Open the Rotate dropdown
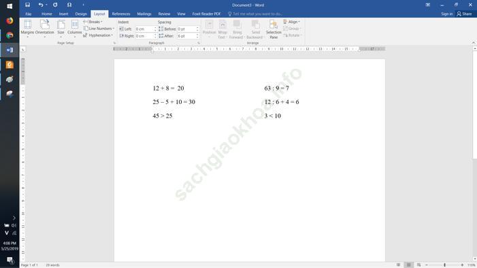 [293, 35]
